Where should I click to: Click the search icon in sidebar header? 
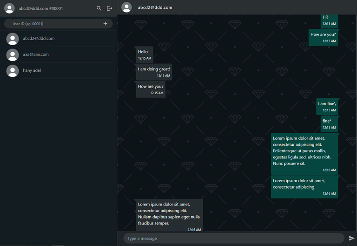pyautogui.click(x=99, y=8)
